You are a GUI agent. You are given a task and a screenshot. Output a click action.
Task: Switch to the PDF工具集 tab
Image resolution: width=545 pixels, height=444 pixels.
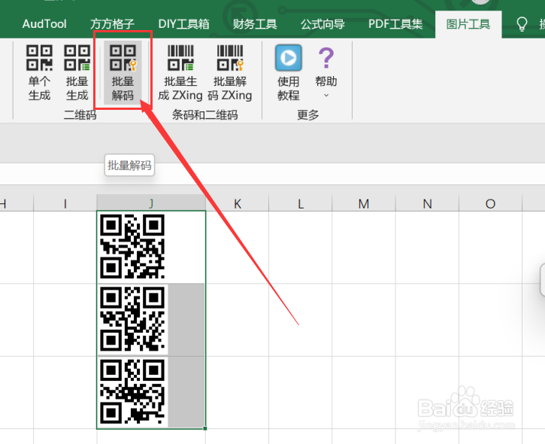395,24
